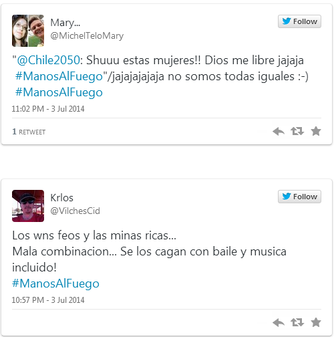Viewport: 334px width, 337px height.
Task: Open the 11:02 PM - 3 Jul 2014 timestamp
Action: coord(48,109)
